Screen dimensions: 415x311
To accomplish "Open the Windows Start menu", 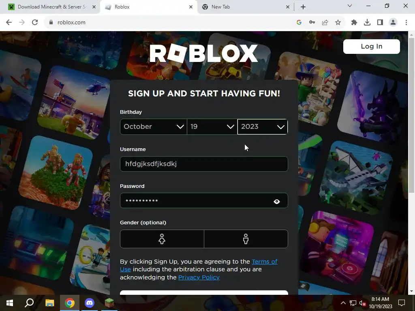I will point(10,303).
